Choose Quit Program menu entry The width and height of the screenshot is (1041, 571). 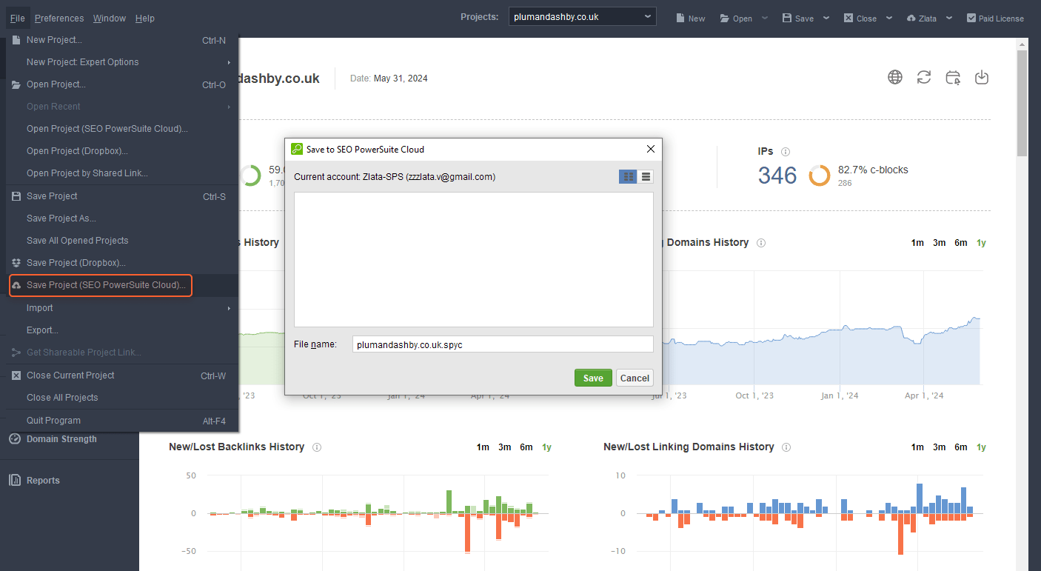click(122, 421)
